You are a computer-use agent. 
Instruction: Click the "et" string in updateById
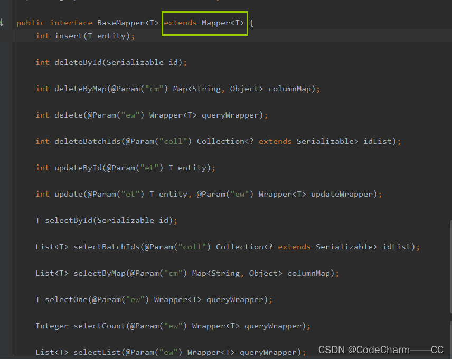point(149,168)
